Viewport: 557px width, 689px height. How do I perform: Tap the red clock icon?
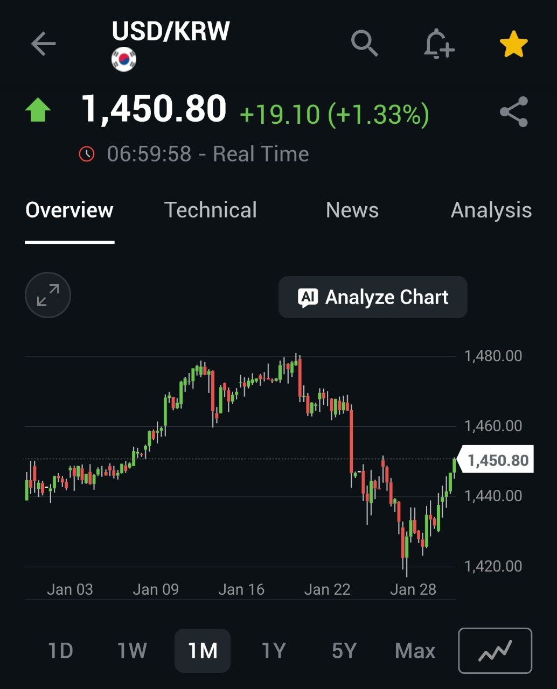point(87,154)
